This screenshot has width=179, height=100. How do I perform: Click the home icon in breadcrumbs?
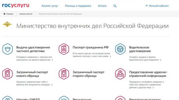4,14
